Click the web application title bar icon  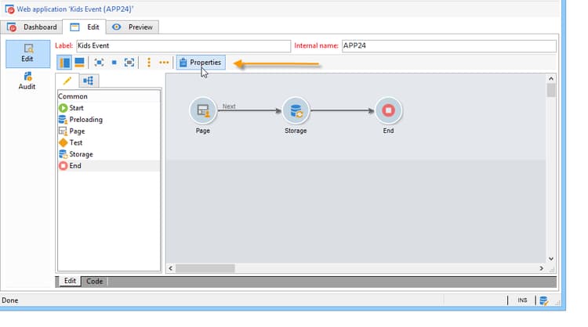[9, 9]
